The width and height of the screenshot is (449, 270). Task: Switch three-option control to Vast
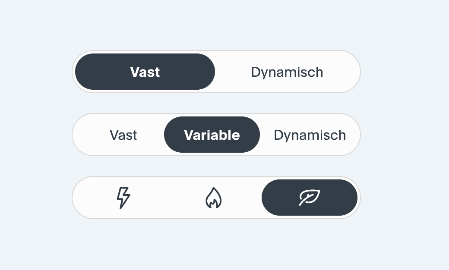pyautogui.click(x=123, y=135)
